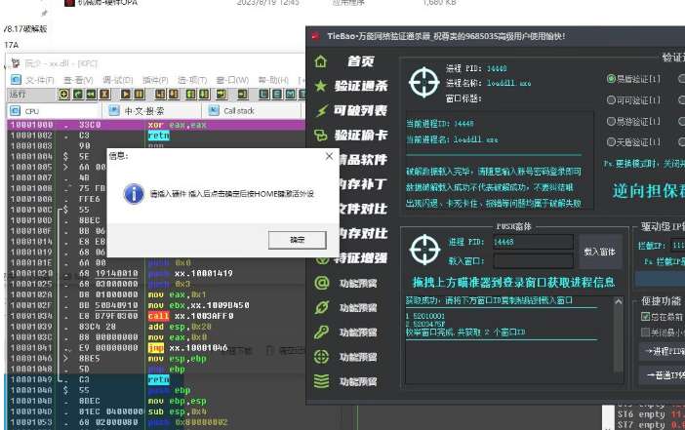The width and height of the screenshot is (685, 430).
Task: Select the 易盾验证[1] radio button
Action: coord(611,78)
